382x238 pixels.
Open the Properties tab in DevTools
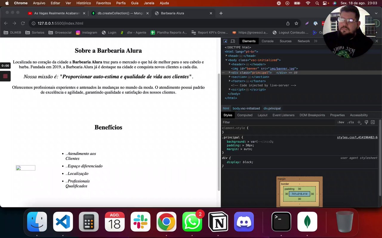click(337, 115)
